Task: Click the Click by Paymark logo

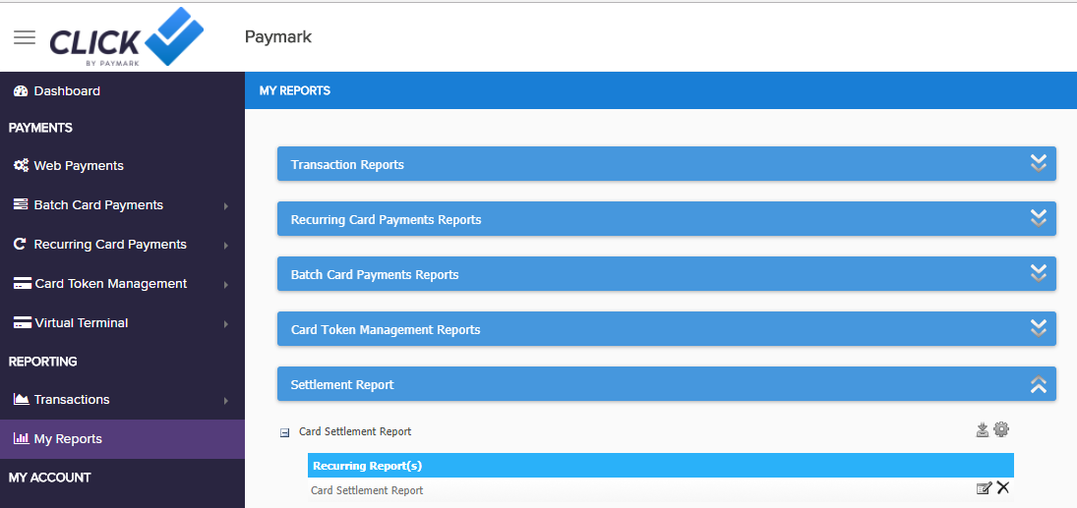Action: pyautogui.click(x=126, y=37)
